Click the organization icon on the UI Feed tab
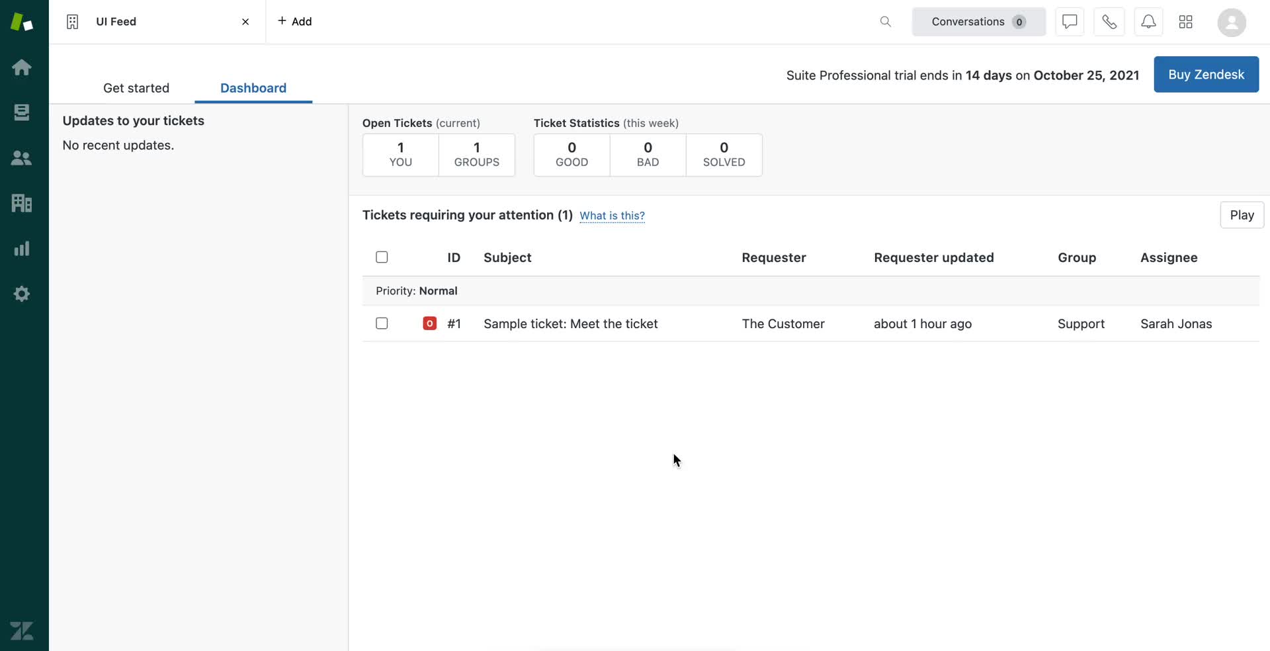 point(73,22)
